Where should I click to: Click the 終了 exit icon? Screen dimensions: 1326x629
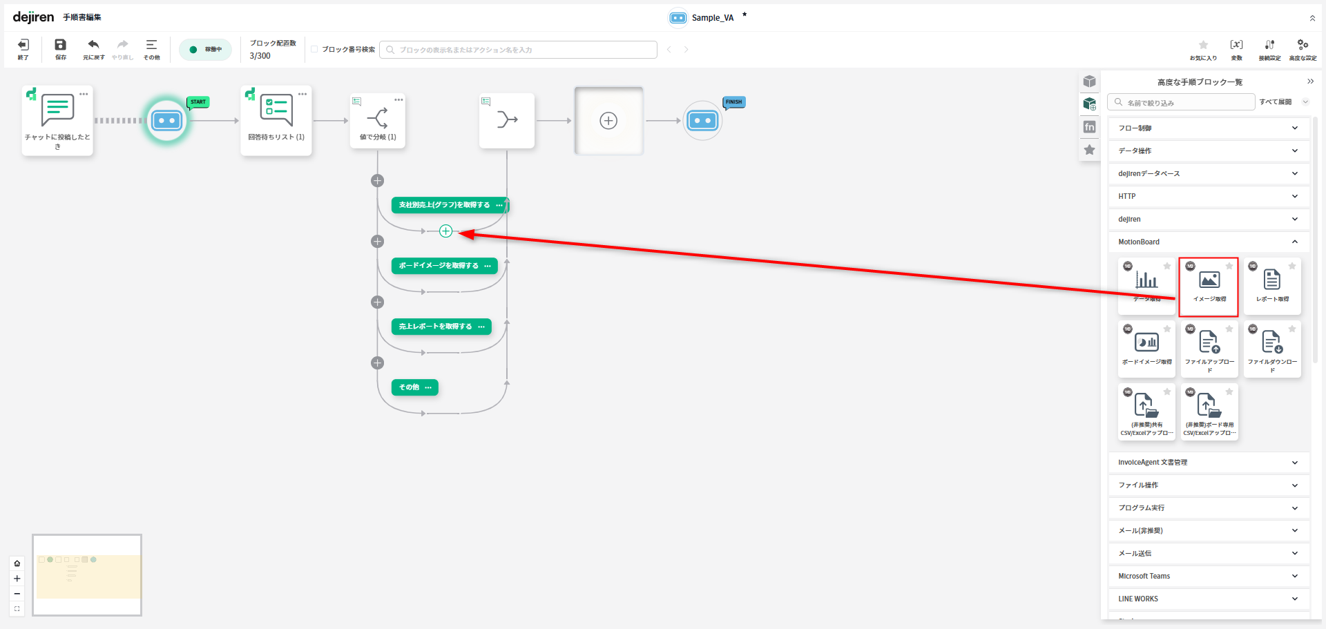pyautogui.click(x=23, y=46)
